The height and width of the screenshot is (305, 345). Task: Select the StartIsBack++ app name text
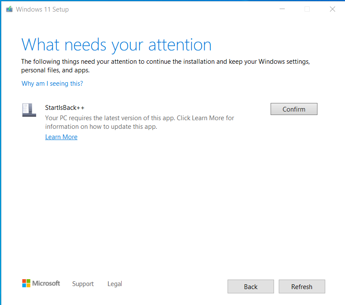(x=65, y=108)
